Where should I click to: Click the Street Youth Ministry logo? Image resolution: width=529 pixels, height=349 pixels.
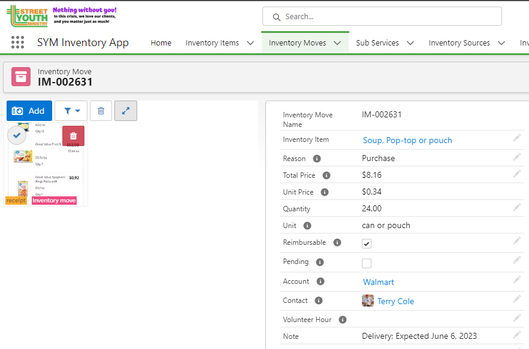(x=28, y=16)
